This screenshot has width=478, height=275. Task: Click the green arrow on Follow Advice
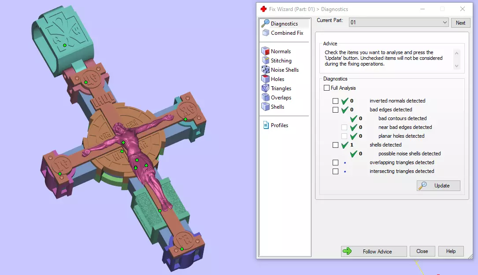click(x=347, y=251)
